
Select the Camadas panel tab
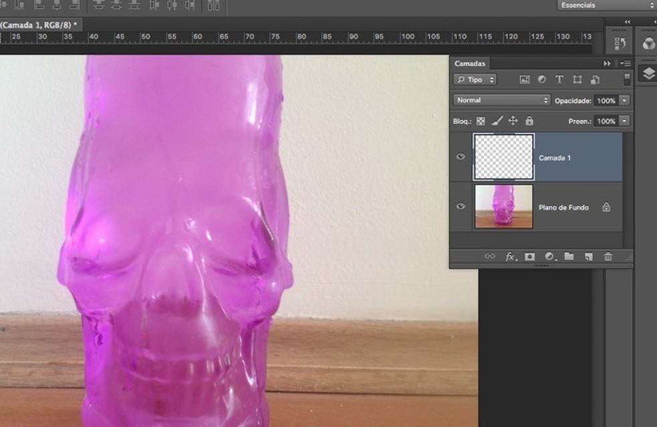click(469, 63)
